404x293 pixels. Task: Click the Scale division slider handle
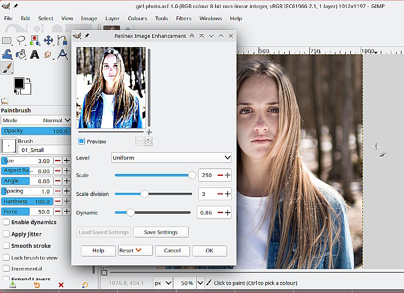145,194
